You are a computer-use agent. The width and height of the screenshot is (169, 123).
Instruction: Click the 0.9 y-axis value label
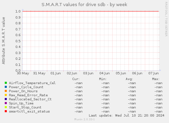click(18, 17)
